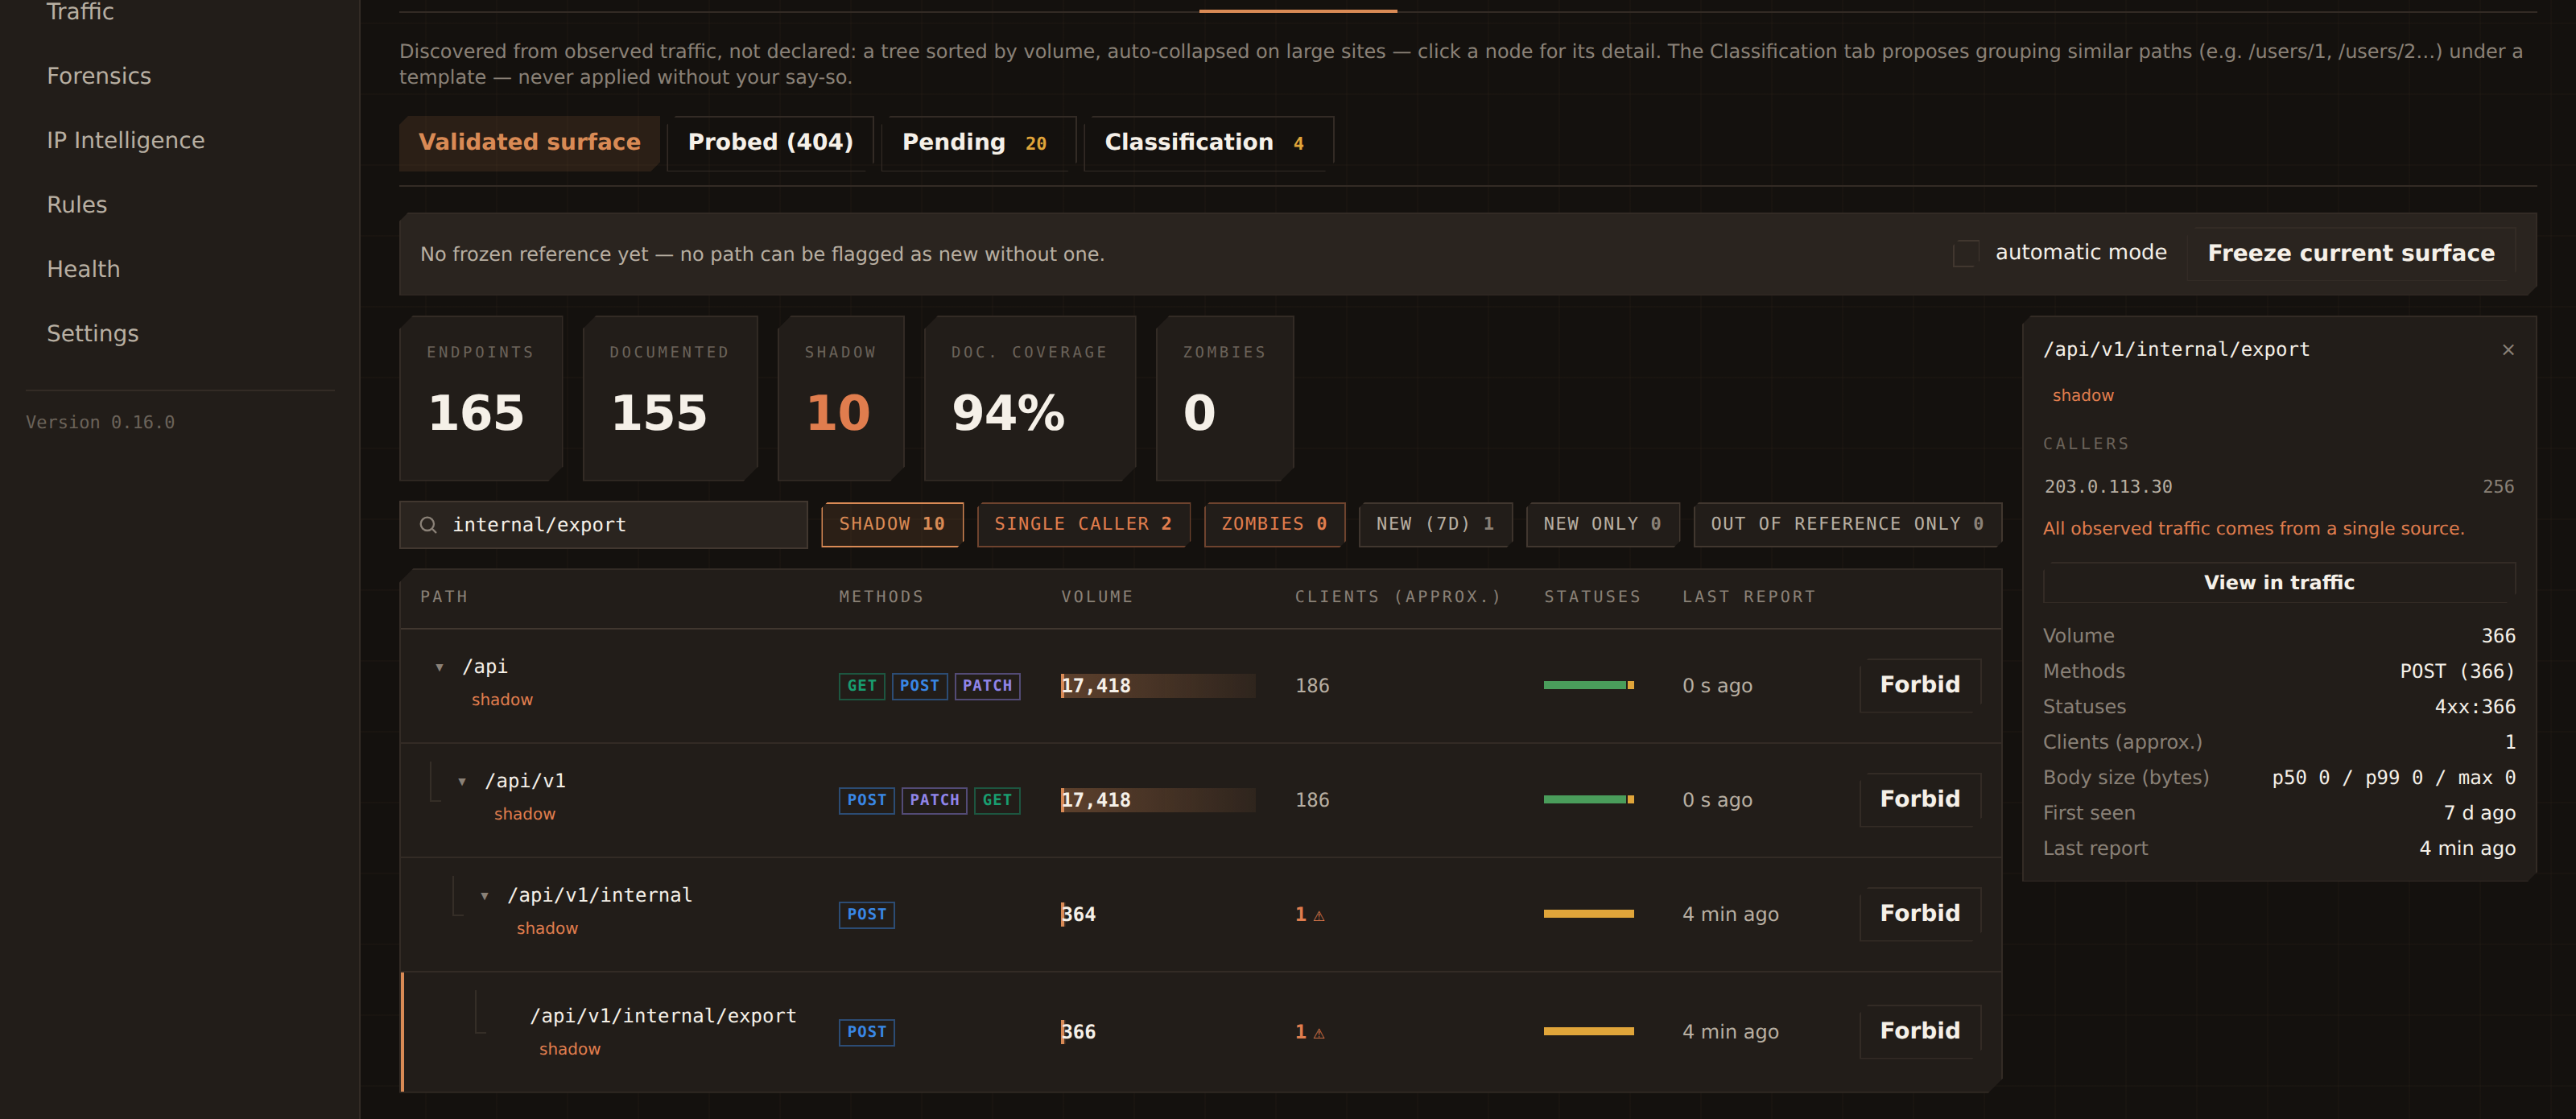Click the search magnifier icon
The width and height of the screenshot is (2576, 1119).
pos(428,525)
